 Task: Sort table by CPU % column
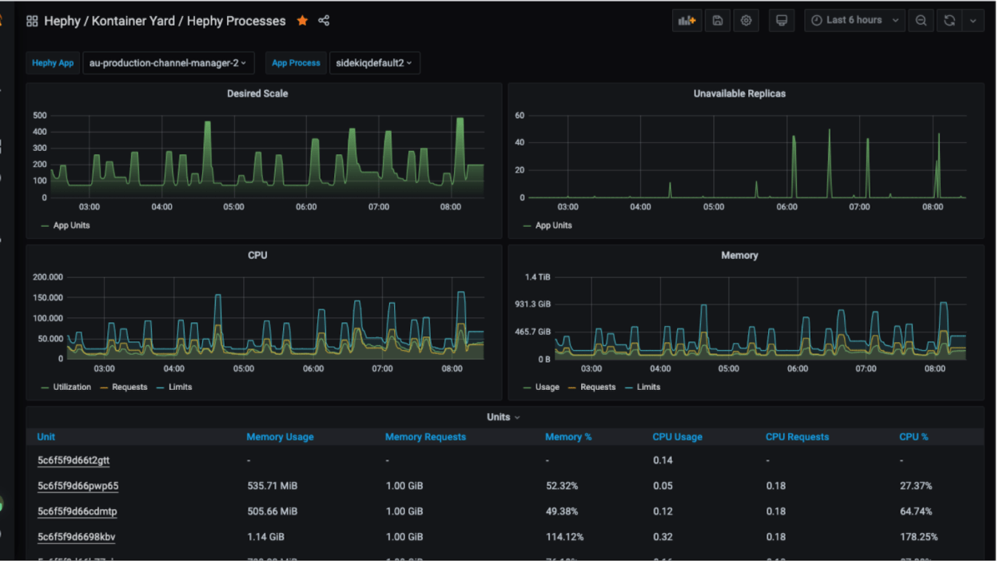[913, 437]
